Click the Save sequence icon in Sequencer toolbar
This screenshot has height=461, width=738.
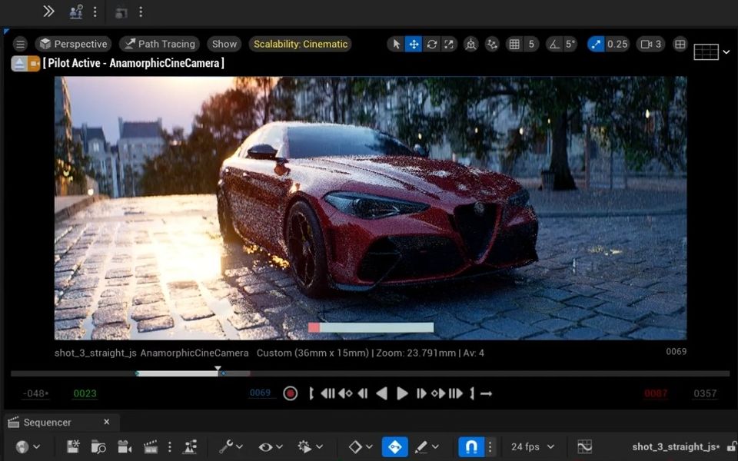point(73,446)
